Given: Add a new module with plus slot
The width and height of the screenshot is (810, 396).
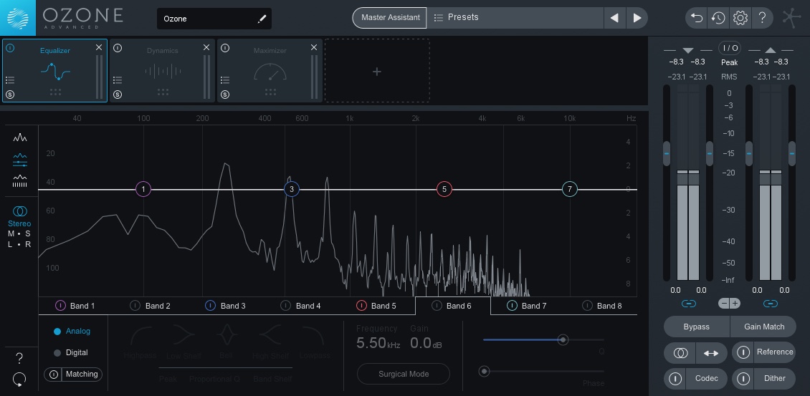Looking at the screenshot, I should [377, 71].
